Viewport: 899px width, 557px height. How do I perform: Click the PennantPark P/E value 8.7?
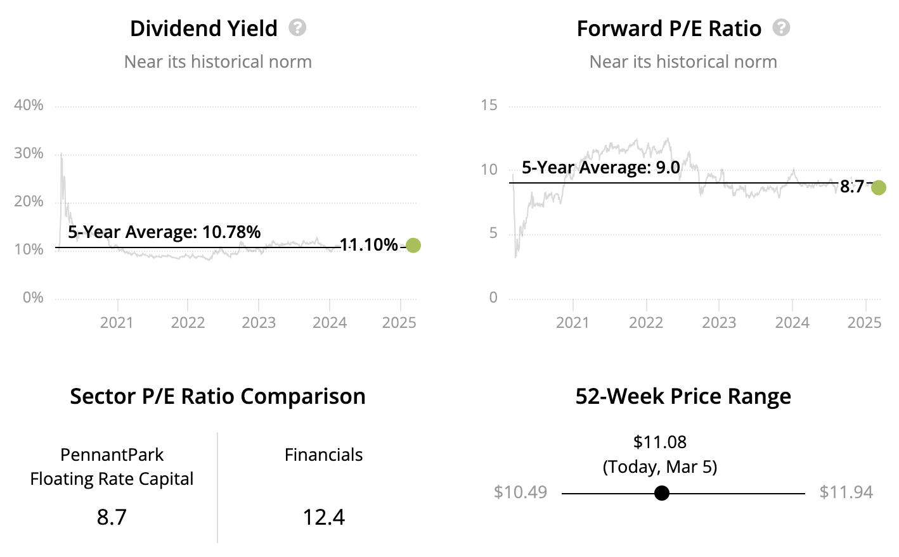[x=112, y=517]
